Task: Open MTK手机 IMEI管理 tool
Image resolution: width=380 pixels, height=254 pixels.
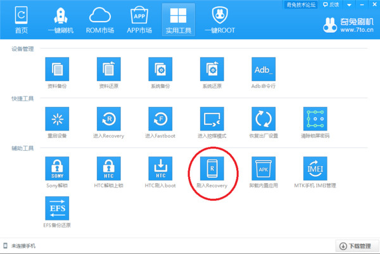Action: click(315, 168)
